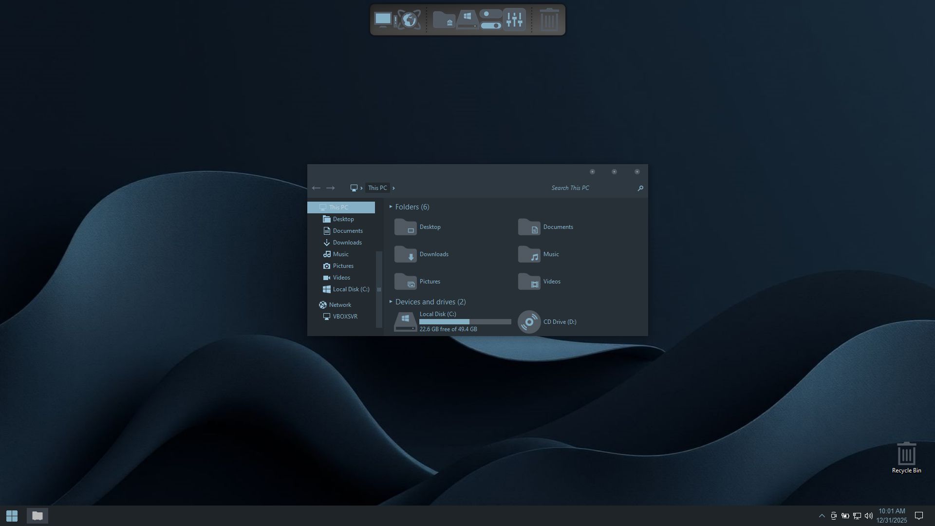The width and height of the screenshot is (935, 526).
Task: Open the trash bin icon in dock
Action: pyautogui.click(x=549, y=20)
